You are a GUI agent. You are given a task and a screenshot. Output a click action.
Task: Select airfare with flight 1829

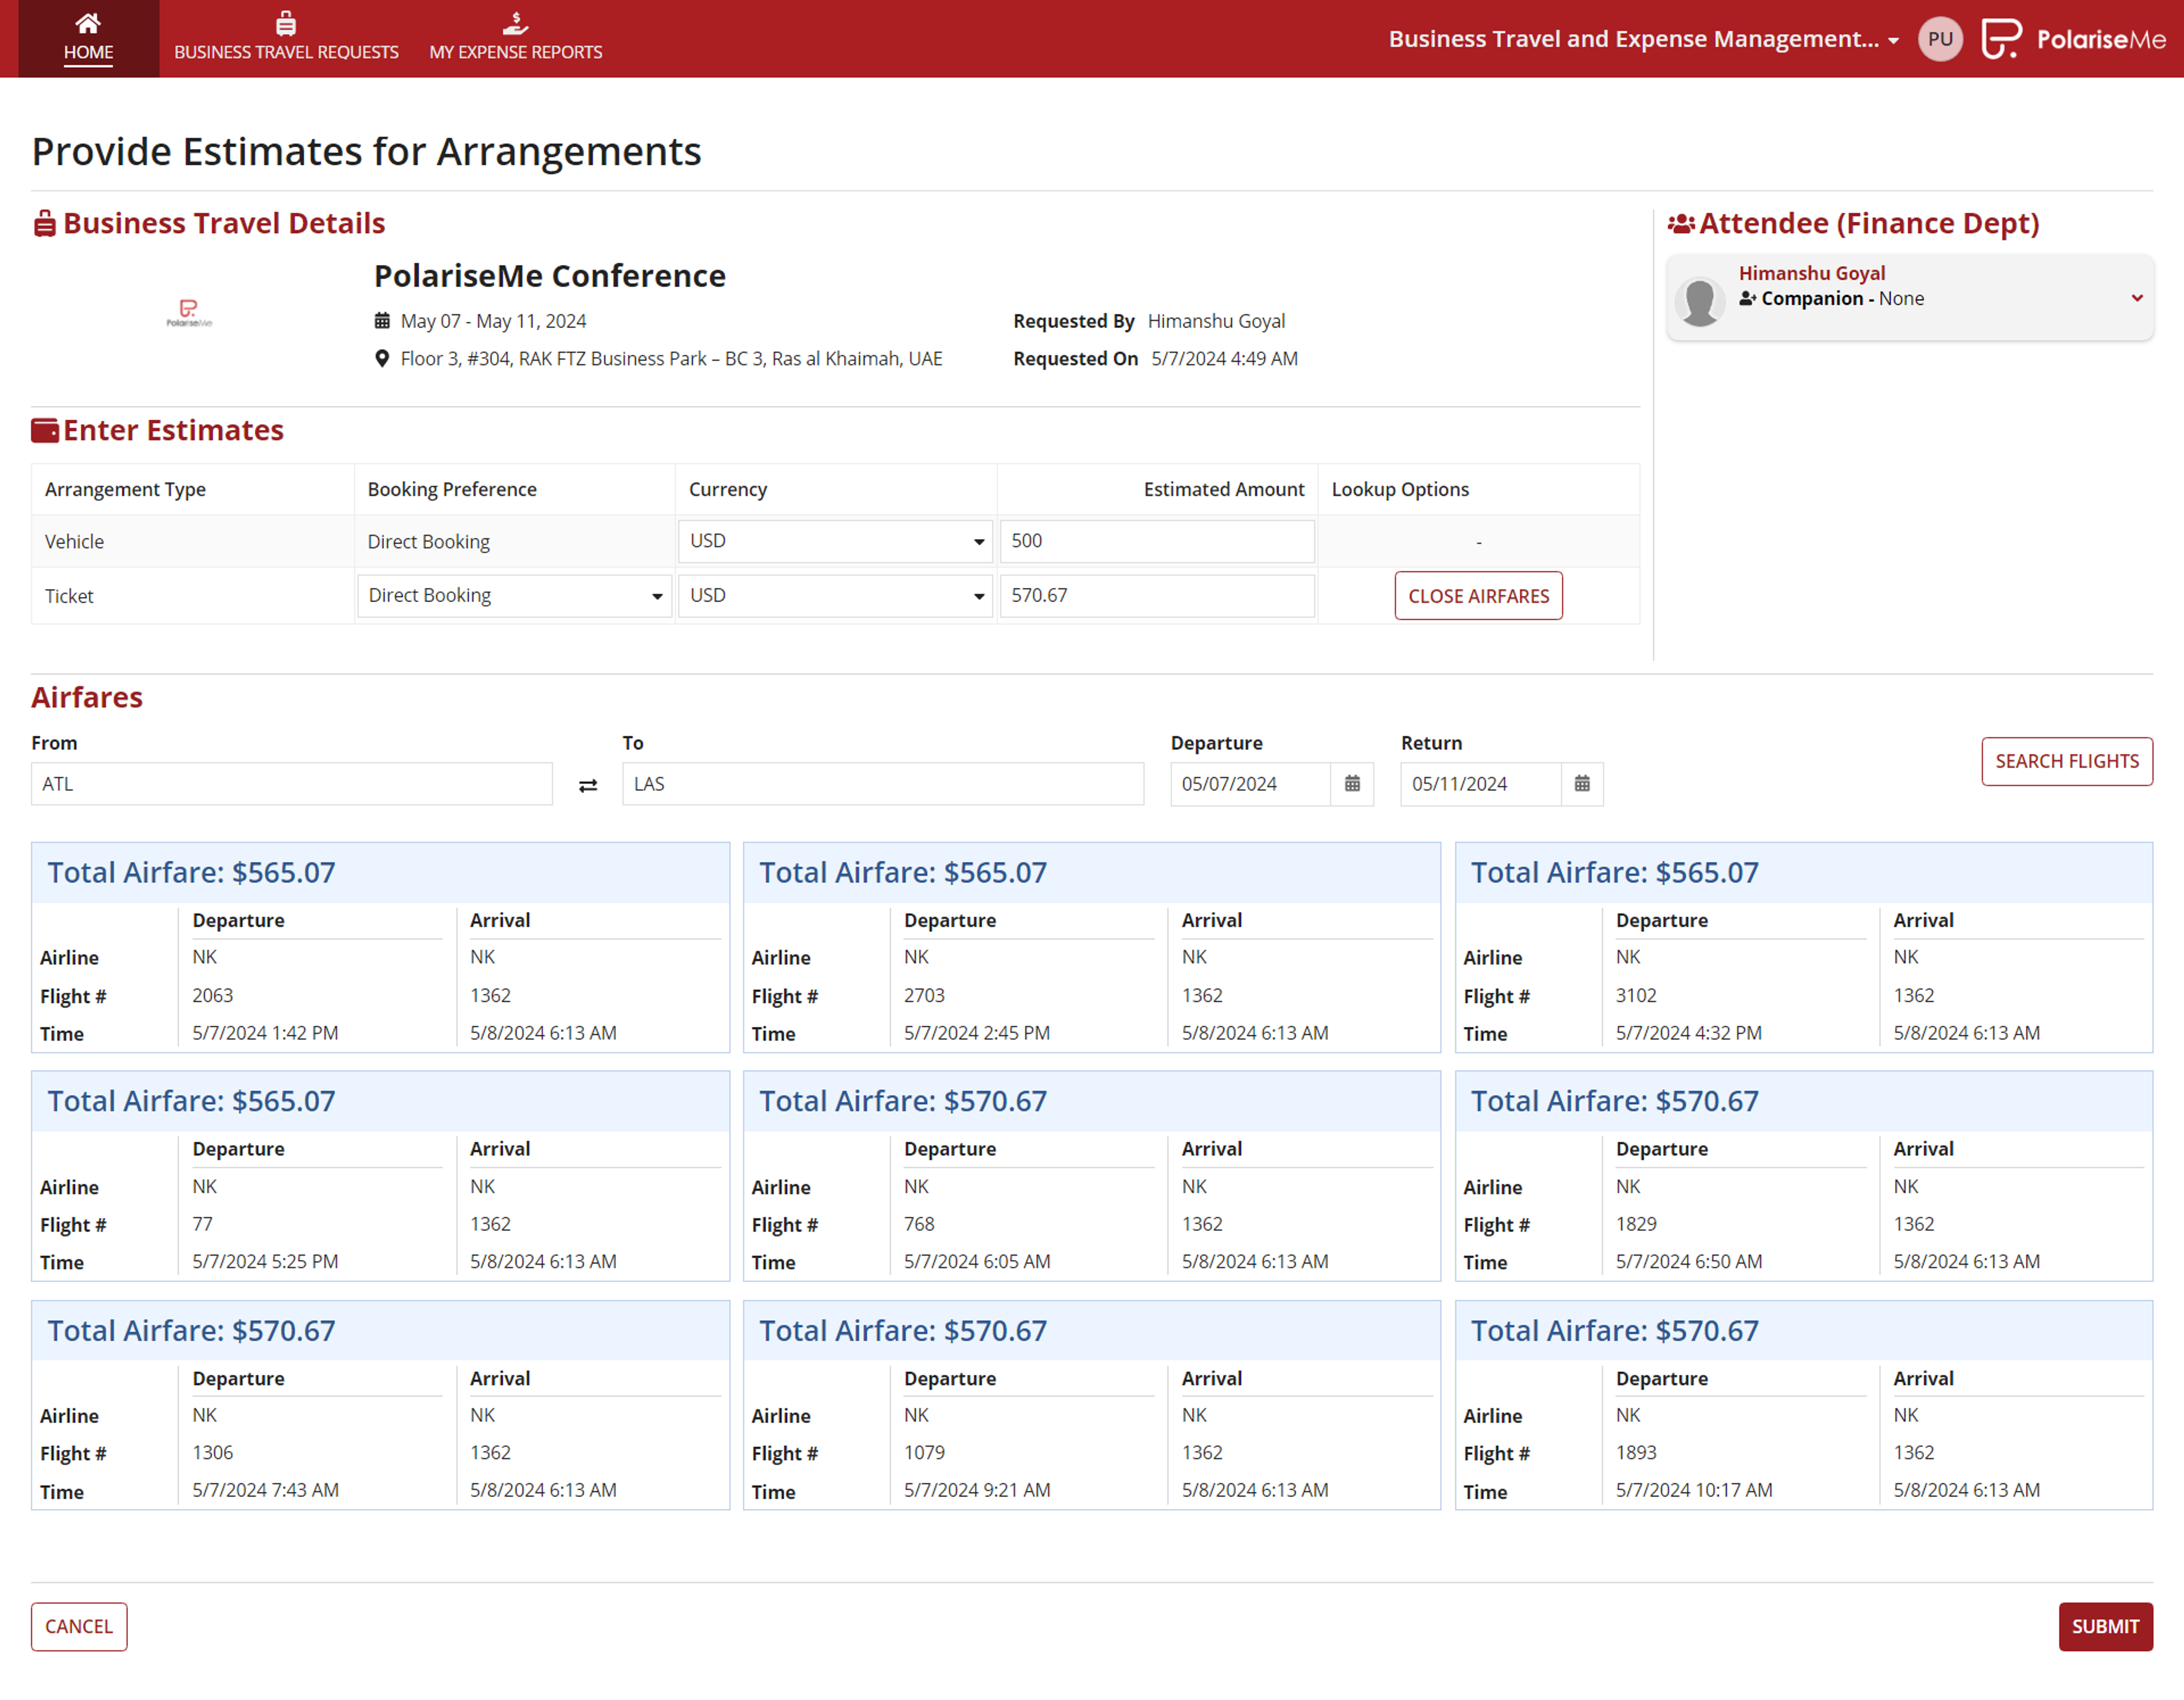coord(1803,1176)
